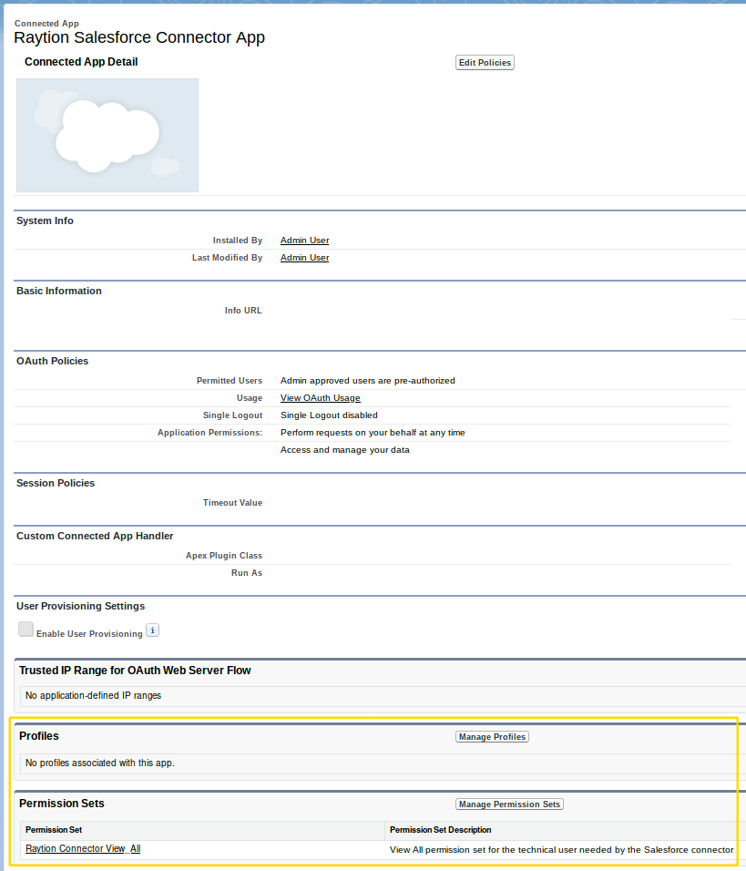
Task: Click the OAuth Policies section heading
Action: 52,361
